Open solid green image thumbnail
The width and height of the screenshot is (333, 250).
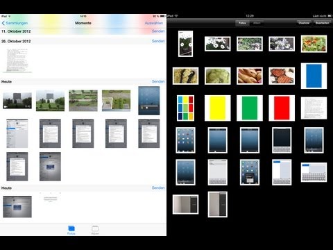(x=250, y=108)
